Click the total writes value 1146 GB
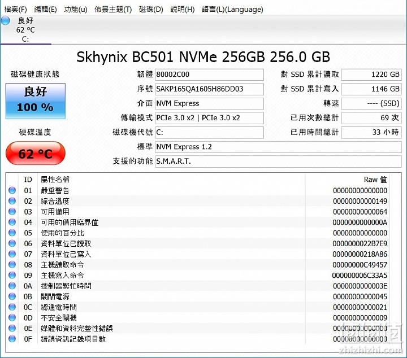The image size is (407, 358). point(371,89)
